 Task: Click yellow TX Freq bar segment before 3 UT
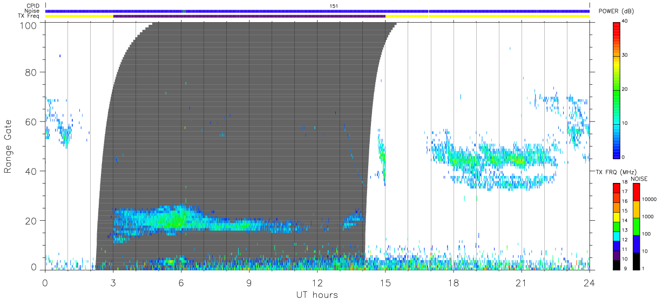click(x=79, y=16)
